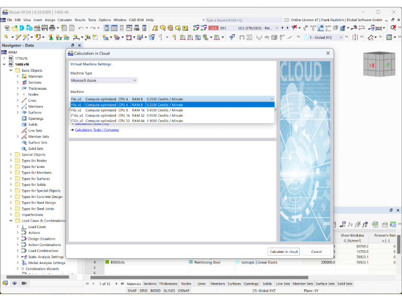Click the eye visibility icon below Navigator

coord(15,283)
